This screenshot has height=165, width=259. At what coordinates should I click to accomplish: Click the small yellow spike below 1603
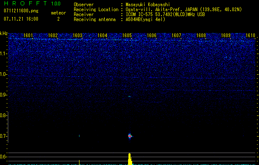79,162
